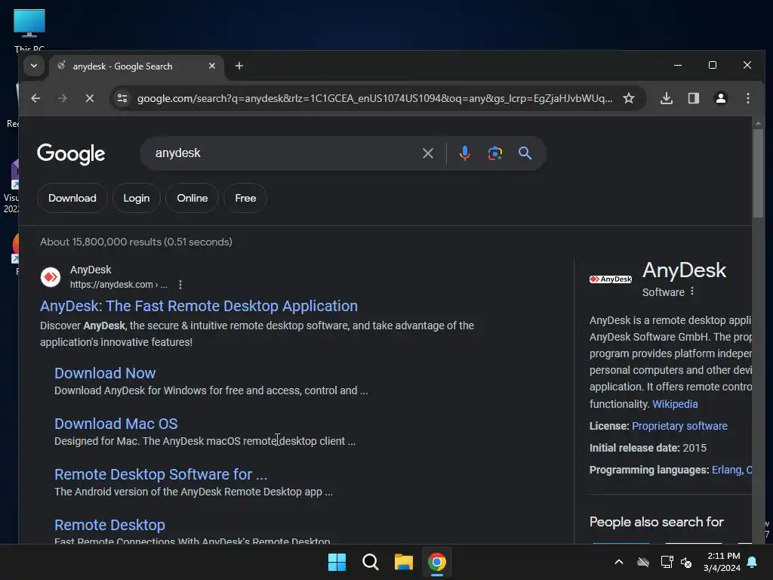Open File Explorer from taskbar
This screenshot has width=773, height=580.
pos(403,562)
